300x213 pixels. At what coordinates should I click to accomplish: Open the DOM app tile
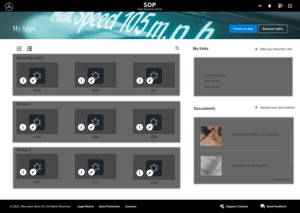pyautogui.click(x=37, y=75)
